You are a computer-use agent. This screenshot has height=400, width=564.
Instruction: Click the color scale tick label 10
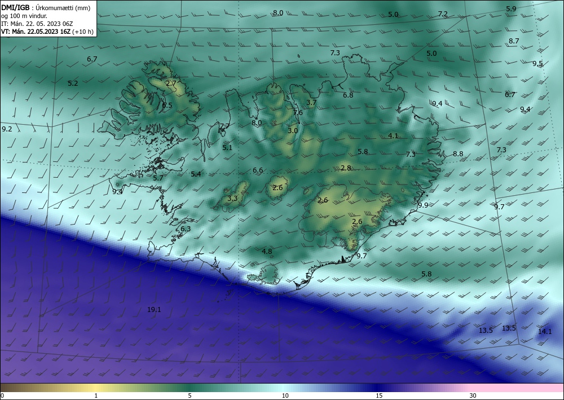tap(285, 395)
